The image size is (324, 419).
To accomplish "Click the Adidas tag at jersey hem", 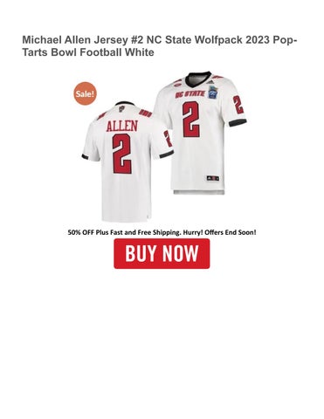I will click(x=212, y=178).
